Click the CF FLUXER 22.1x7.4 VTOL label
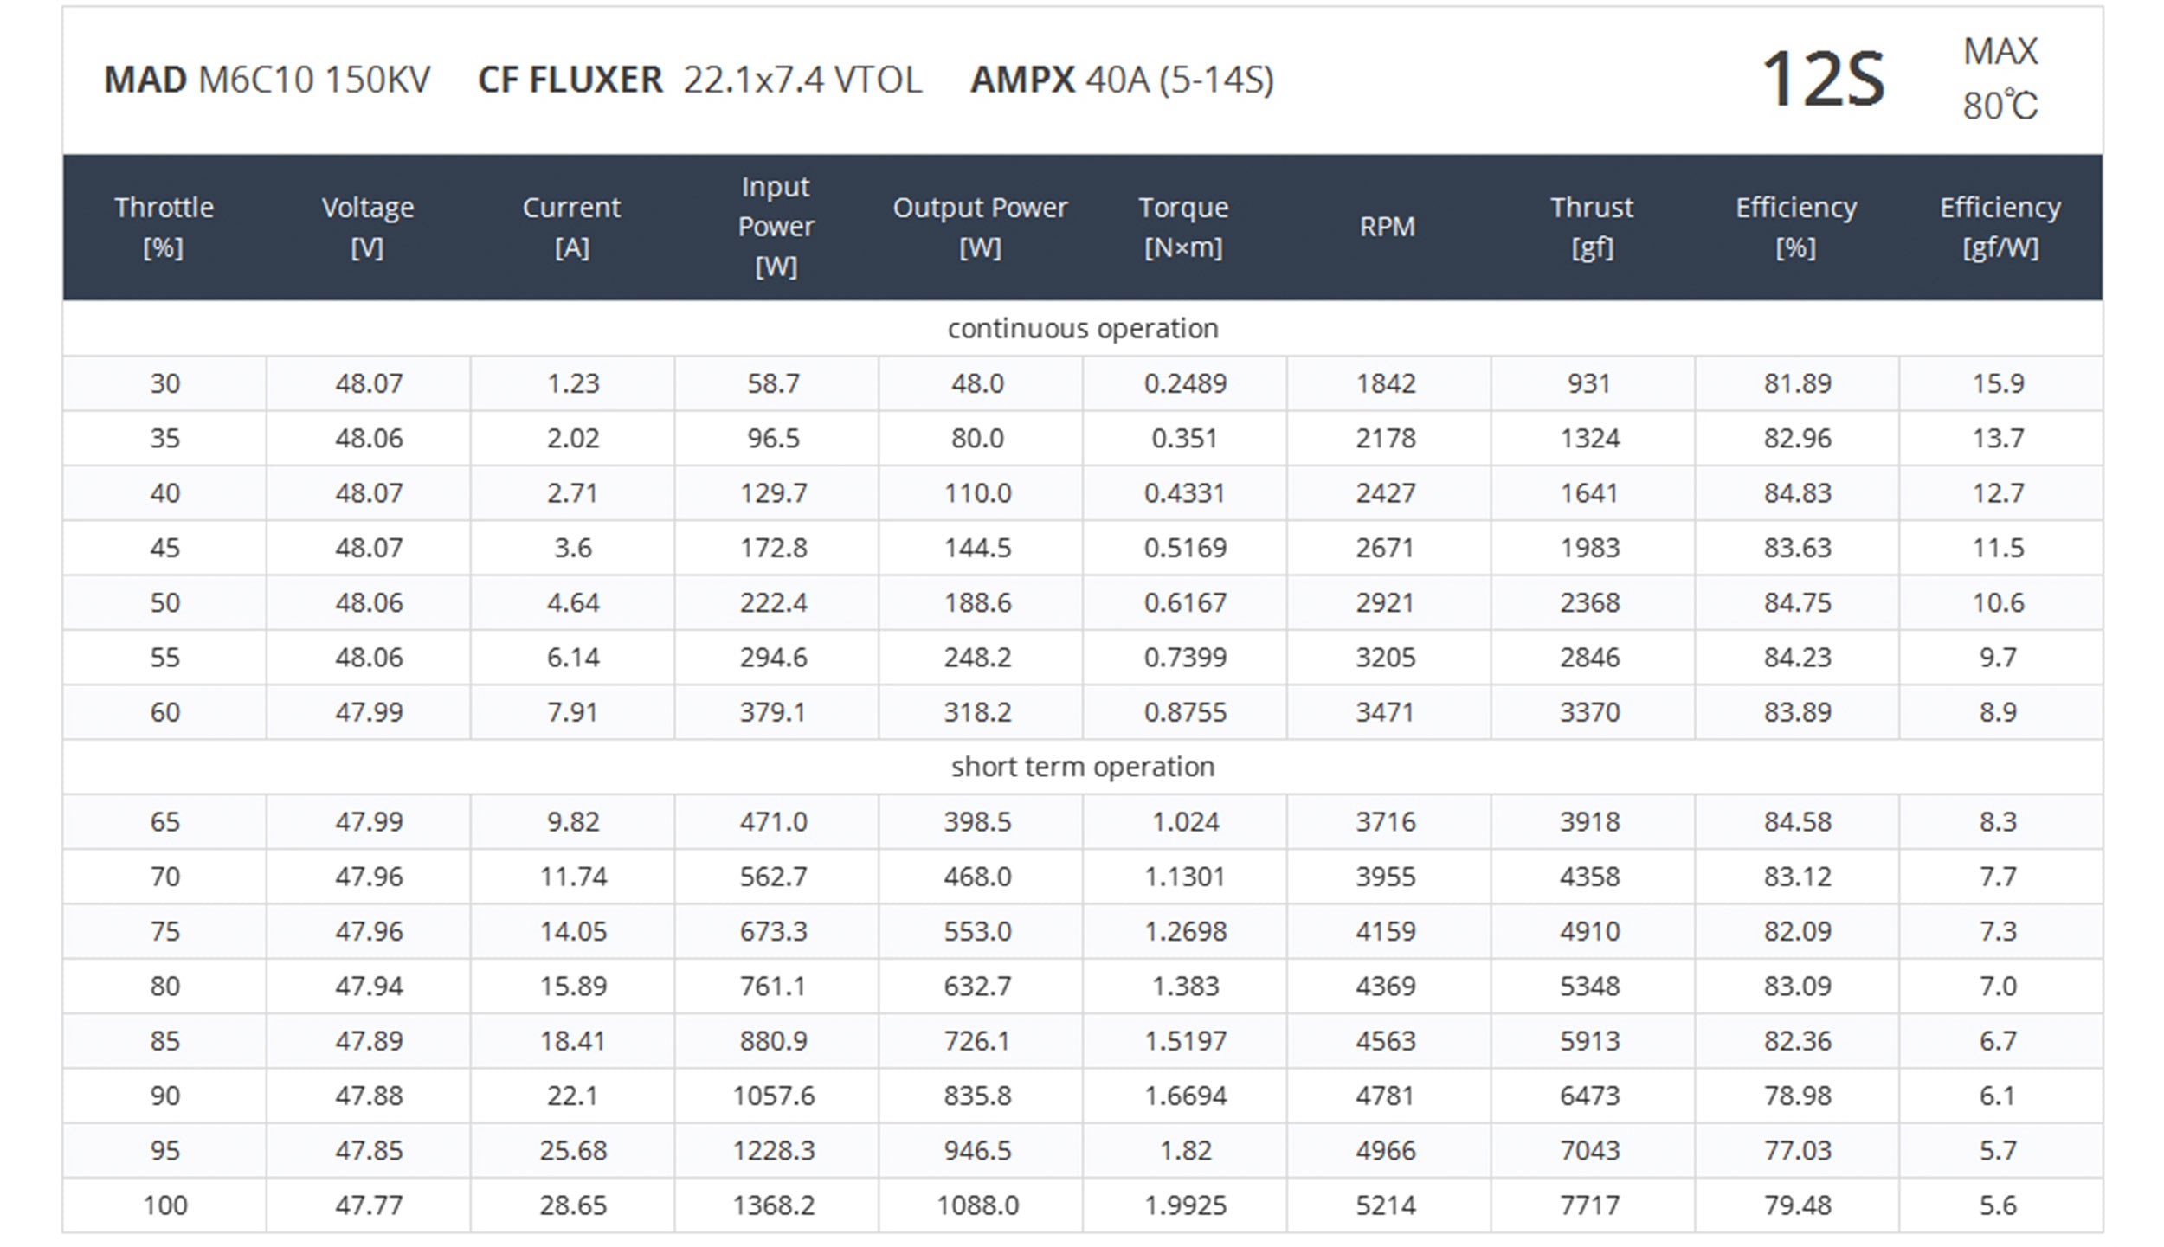The image size is (2164, 1247). coord(699,80)
